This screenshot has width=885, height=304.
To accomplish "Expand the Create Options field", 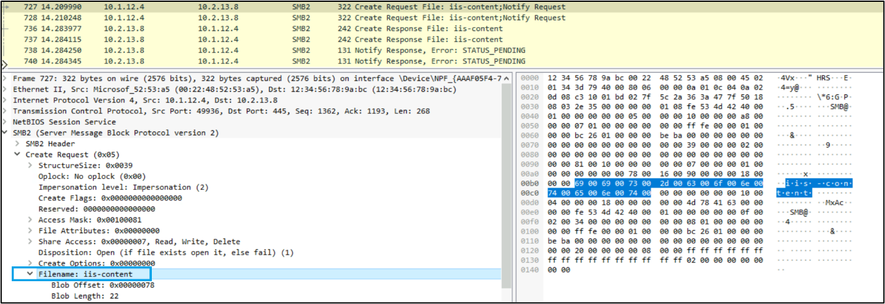I will pos(30,263).
